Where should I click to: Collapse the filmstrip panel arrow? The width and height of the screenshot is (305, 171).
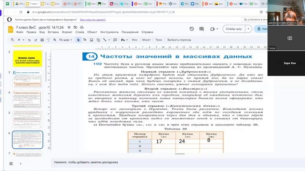pos(20,163)
